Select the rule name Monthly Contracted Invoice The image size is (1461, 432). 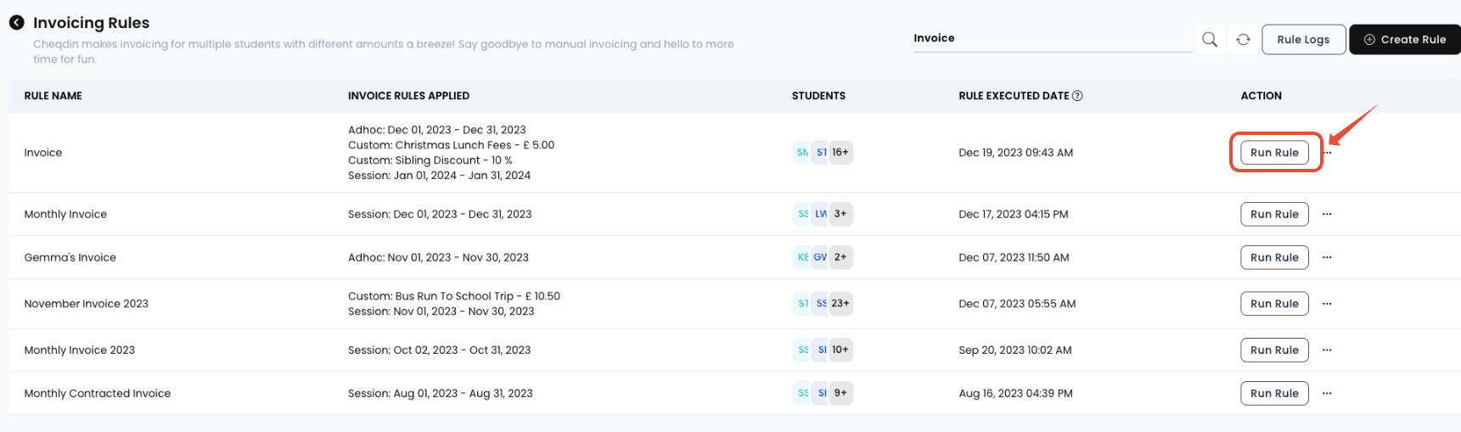point(97,393)
